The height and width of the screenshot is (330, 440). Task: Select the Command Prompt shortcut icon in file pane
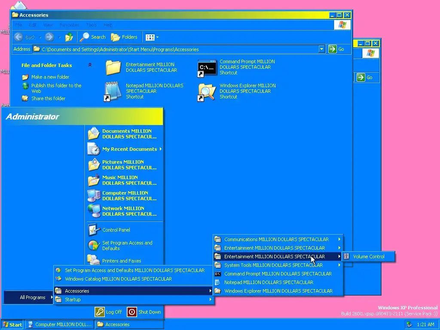coord(207,67)
